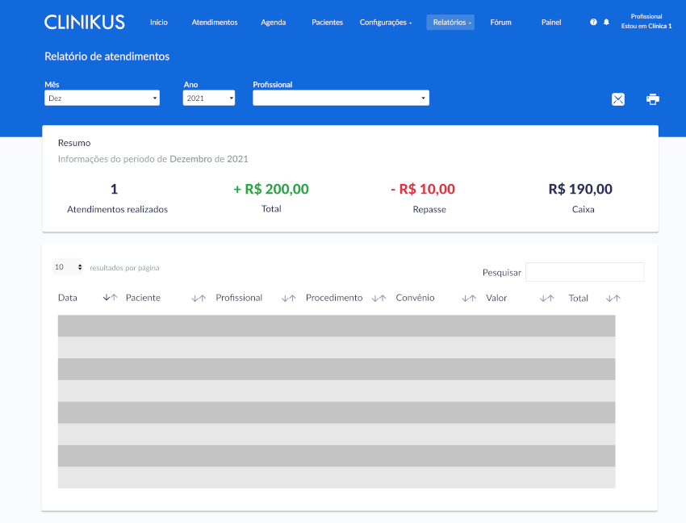Click the help question mark icon
This screenshot has height=523, width=686.
[x=594, y=23]
